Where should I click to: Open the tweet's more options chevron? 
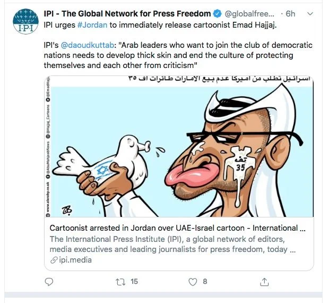click(310, 14)
